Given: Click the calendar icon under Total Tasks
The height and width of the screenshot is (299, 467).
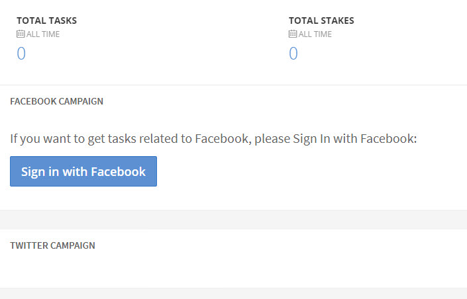Looking at the screenshot, I should click(x=21, y=34).
